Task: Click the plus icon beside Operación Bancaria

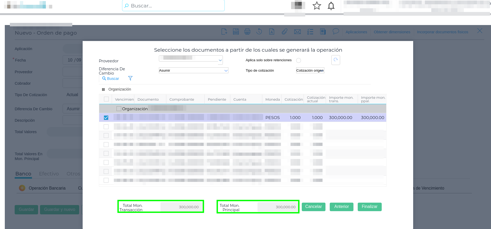Action: coord(22,188)
